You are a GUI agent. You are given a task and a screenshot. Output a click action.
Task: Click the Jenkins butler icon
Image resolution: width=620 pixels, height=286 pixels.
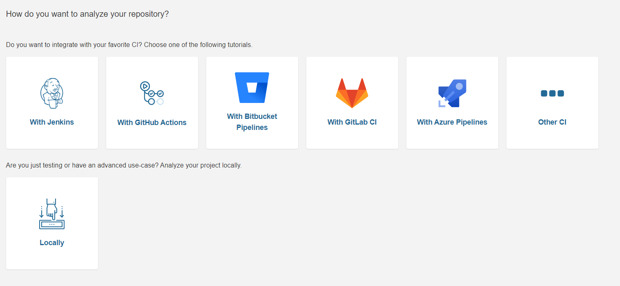[x=52, y=93]
